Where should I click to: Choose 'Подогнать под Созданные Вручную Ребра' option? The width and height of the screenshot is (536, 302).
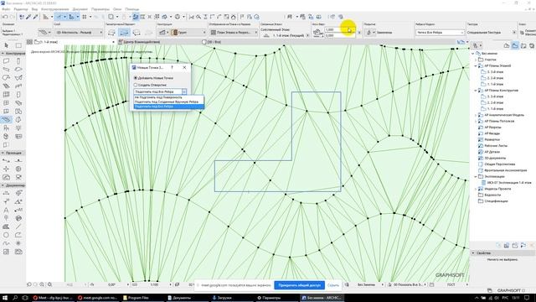click(x=169, y=102)
